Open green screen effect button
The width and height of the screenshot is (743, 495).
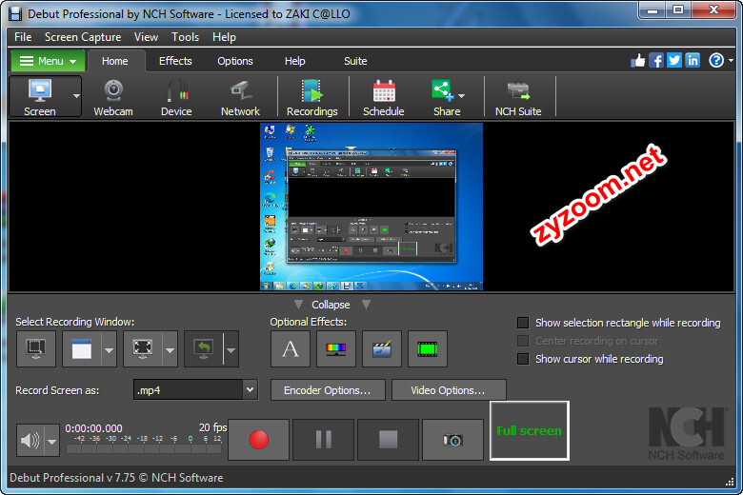[x=428, y=349]
